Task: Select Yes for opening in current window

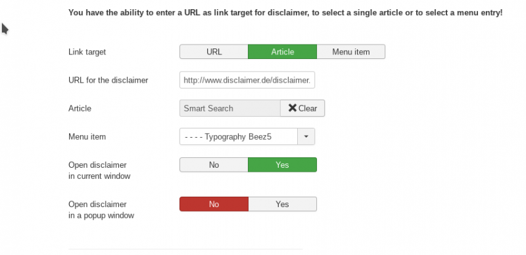Action: [283, 165]
